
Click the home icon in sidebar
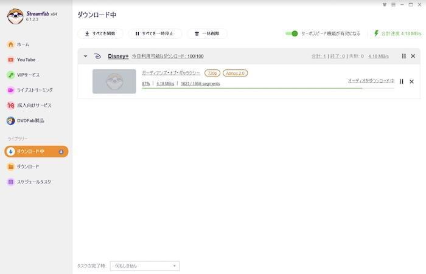point(10,44)
